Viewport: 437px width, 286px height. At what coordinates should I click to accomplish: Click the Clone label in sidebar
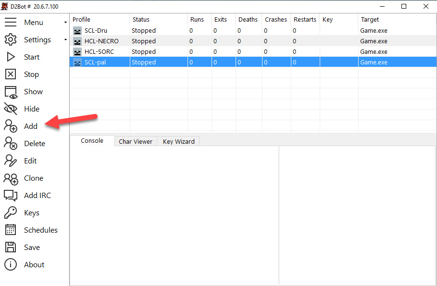[x=34, y=178]
